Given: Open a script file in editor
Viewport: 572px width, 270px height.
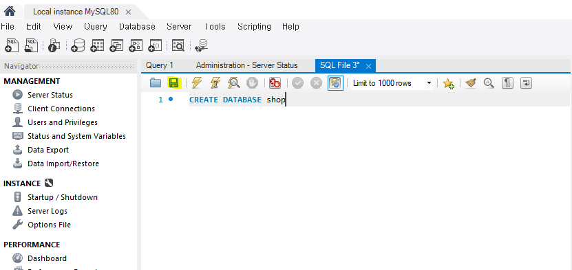Looking at the screenshot, I should [x=156, y=83].
